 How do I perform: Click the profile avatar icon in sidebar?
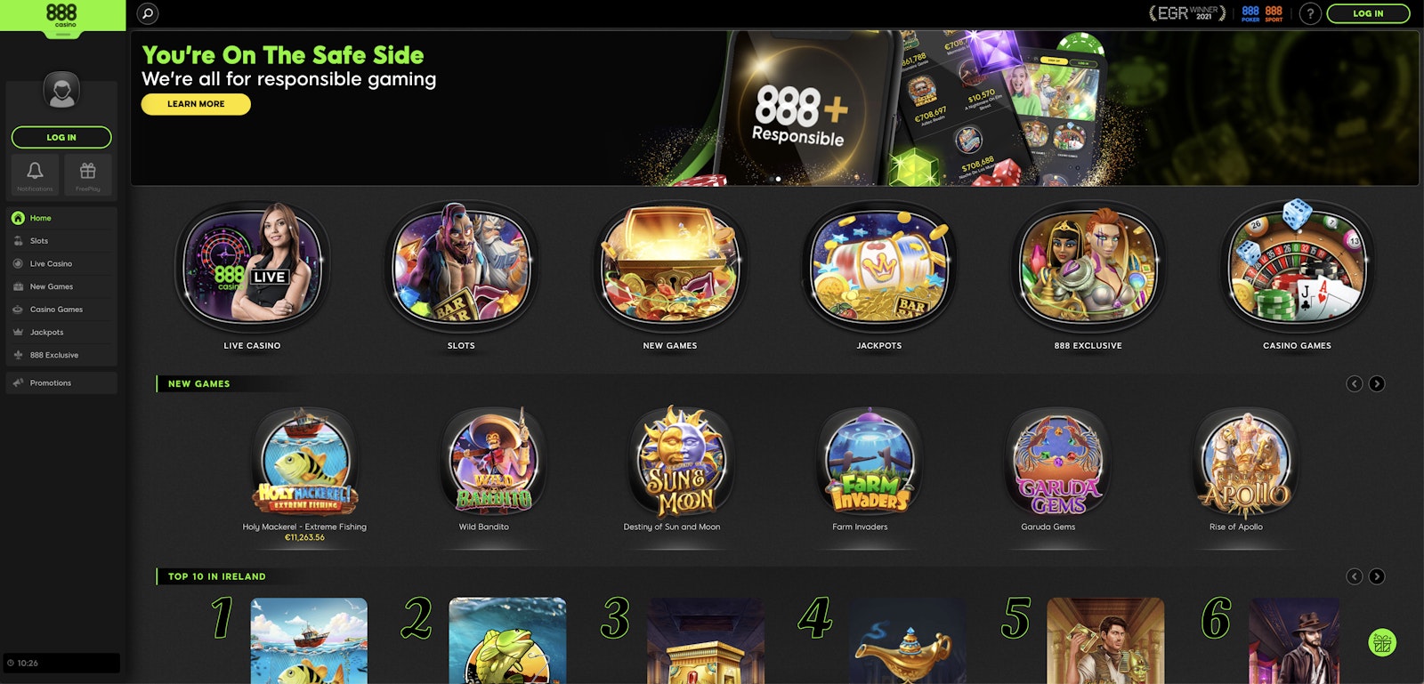pyautogui.click(x=61, y=90)
